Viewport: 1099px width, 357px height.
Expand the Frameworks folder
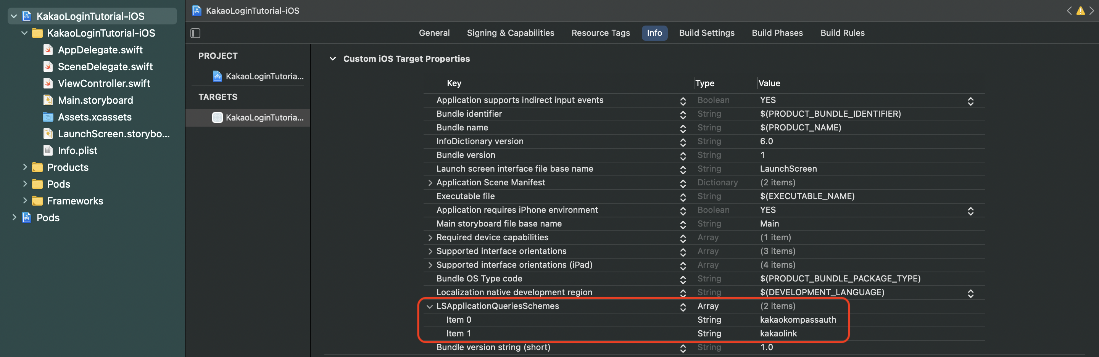tap(25, 201)
